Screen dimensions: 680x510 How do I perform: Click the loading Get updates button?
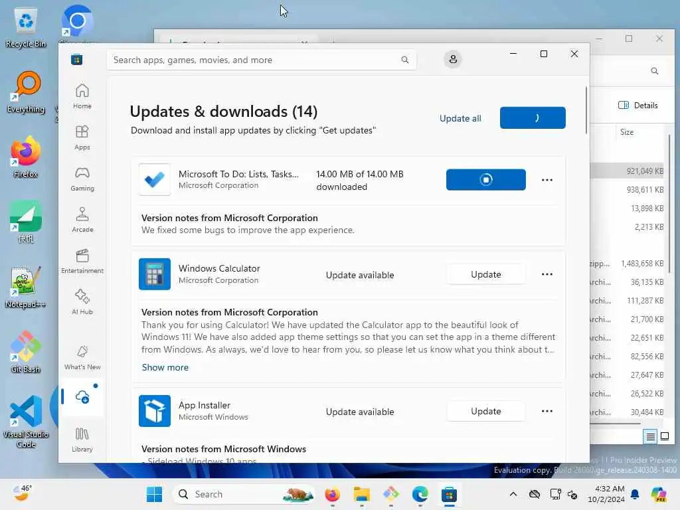pyautogui.click(x=533, y=118)
